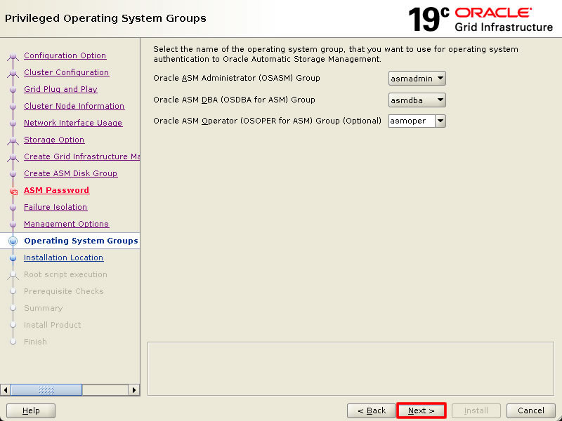Expand the OSOPER group combo box arrow
The height and width of the screenshot is (421, 562).
pyautogui.click(x=440, y=121)
